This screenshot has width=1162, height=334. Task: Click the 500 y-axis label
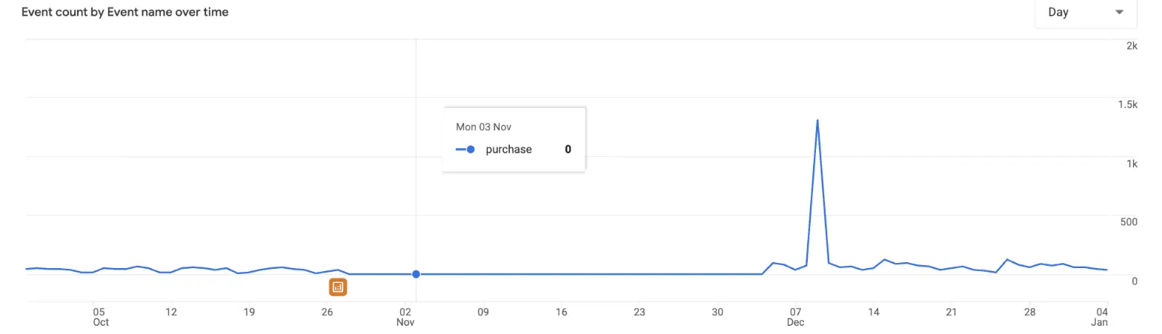[x=1129, y=223]
